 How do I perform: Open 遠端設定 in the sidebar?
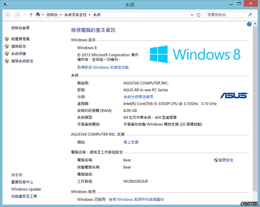click(19, 46)
